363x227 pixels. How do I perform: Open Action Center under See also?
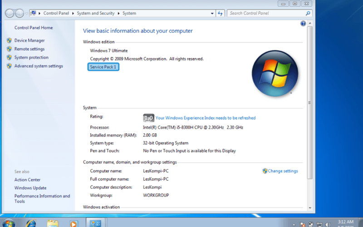click(x=27, y=180)
